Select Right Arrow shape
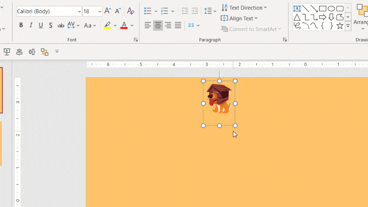 [323, 17]
